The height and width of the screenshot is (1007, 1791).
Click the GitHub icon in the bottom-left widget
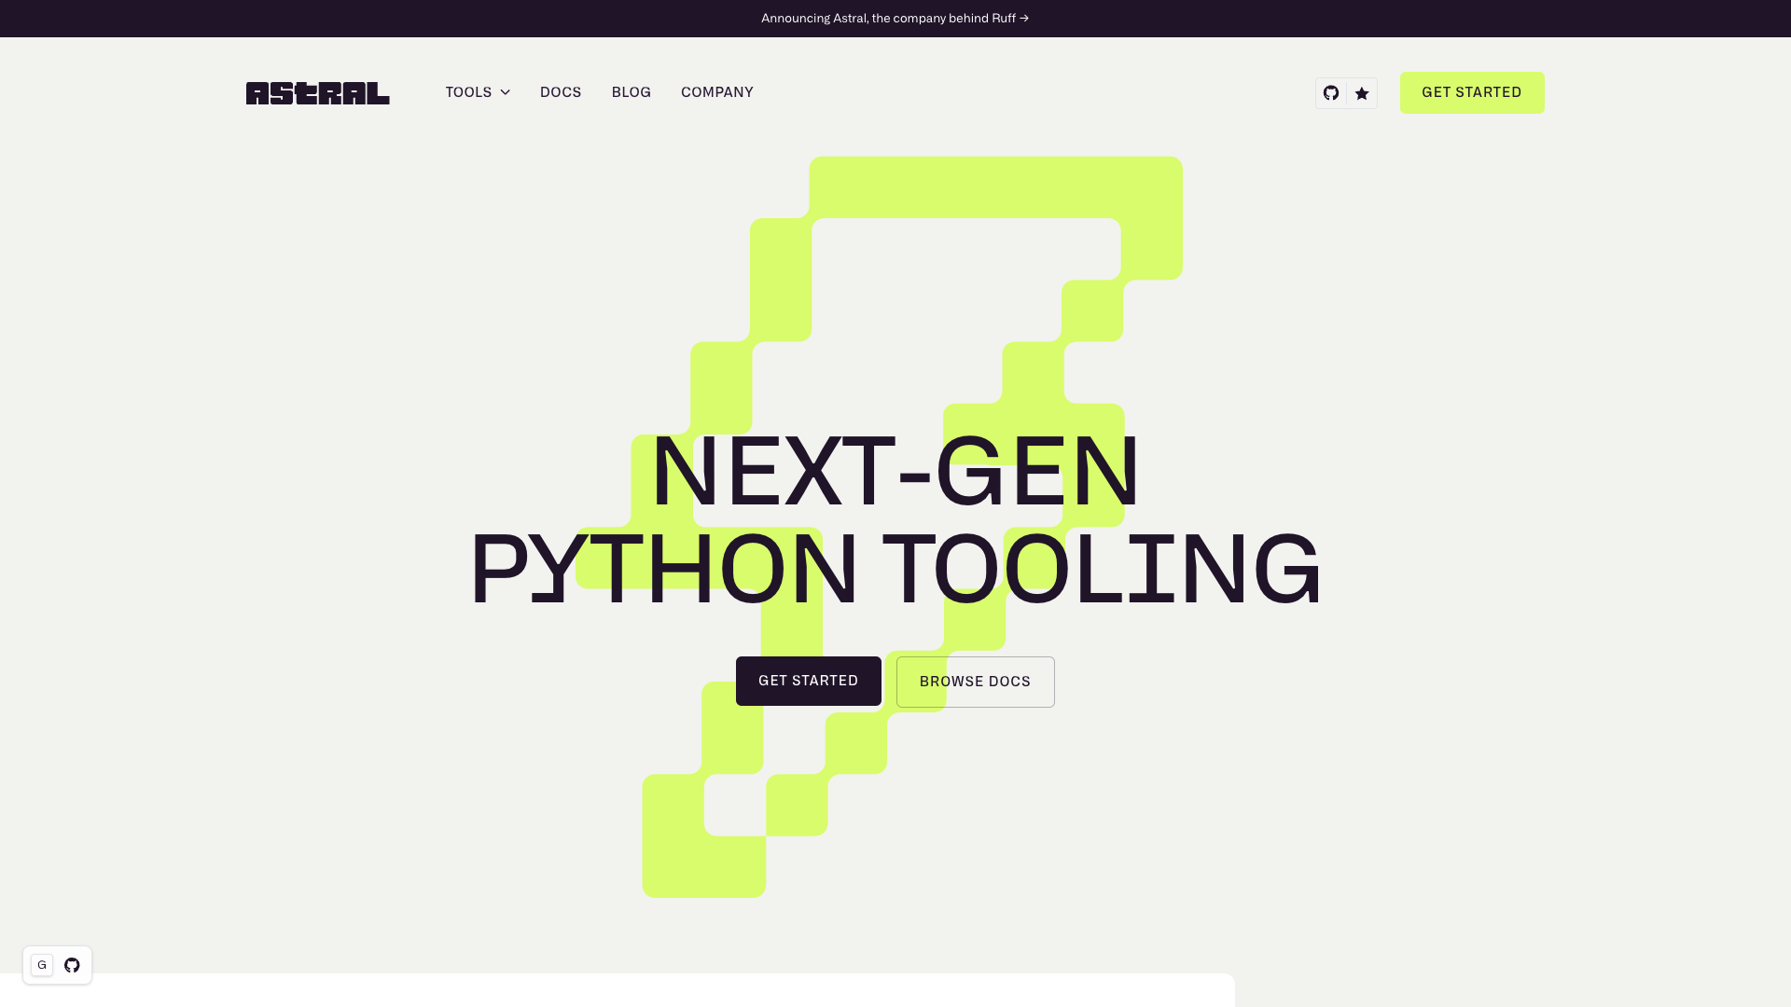click(72, 965)
